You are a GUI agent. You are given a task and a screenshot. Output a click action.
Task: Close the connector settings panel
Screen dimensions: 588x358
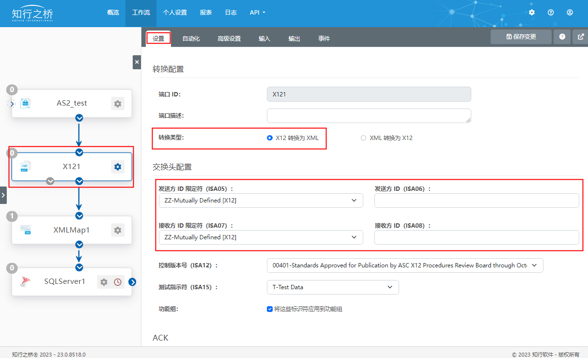(137, 62)
